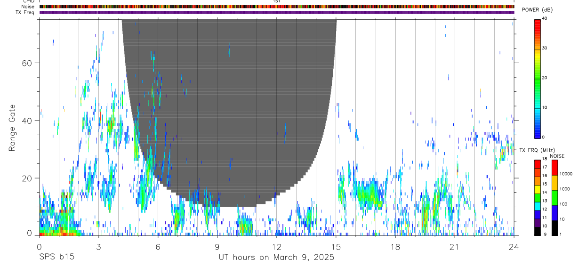Click the CPID row label
Viewport: 578px width, 267px height.
pyautogui.click(x=28, y=1)
